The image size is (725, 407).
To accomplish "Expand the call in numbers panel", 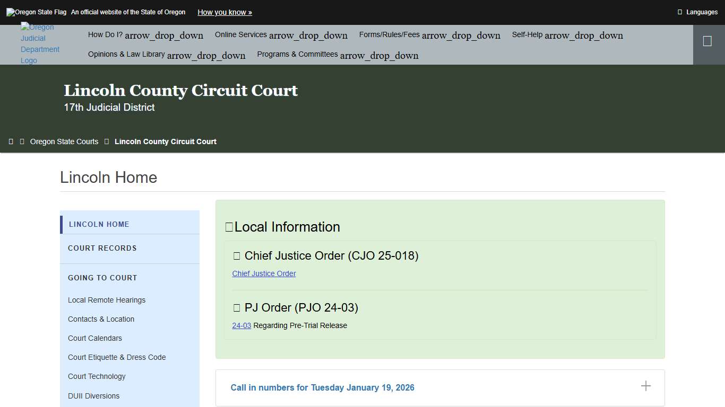I will click(x=646, y=386).
